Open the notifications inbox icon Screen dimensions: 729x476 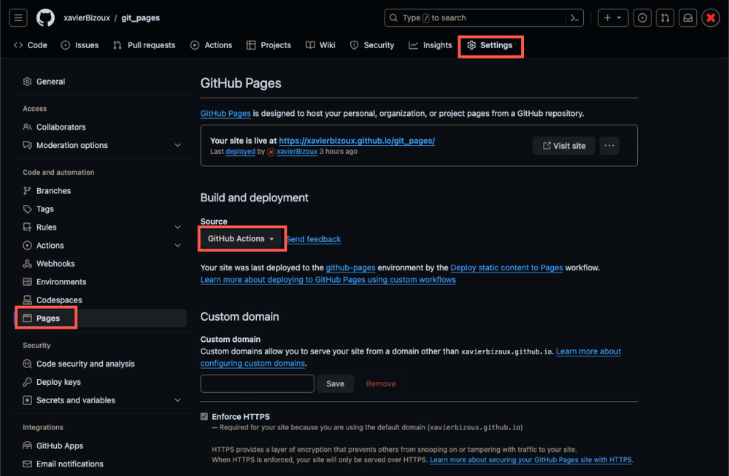(687, 18)
